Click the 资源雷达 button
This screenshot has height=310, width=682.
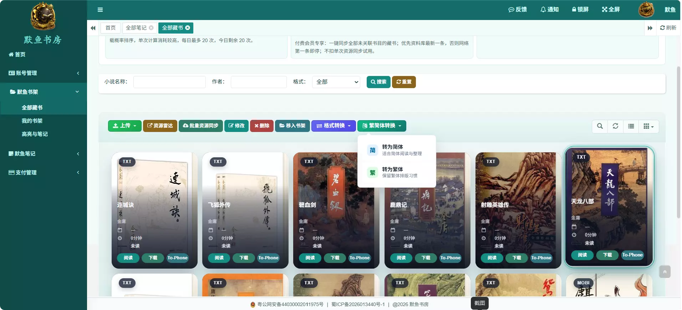160,126
